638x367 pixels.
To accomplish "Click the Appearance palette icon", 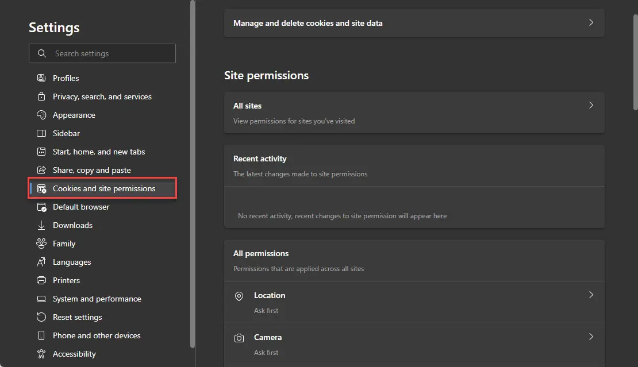I will [x=41, y=115].
